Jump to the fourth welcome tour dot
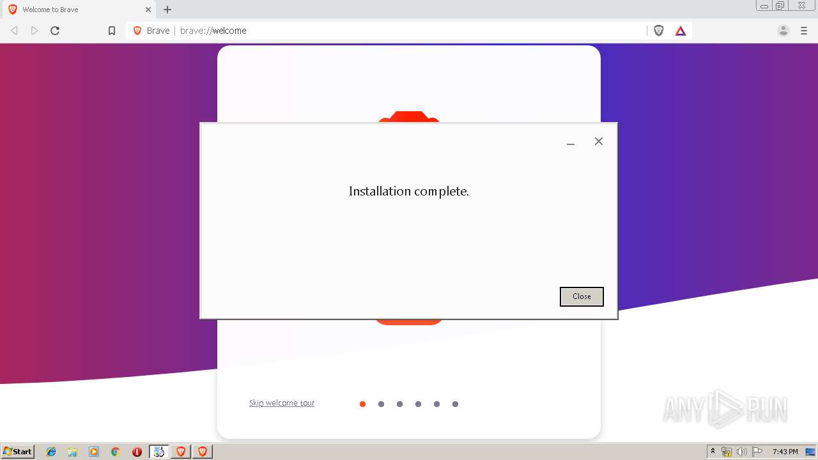This screenshot has width=818, height=460. tap(418, 404)
